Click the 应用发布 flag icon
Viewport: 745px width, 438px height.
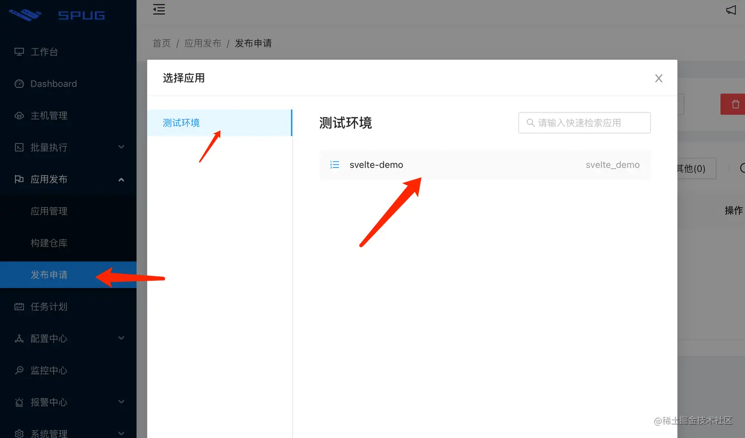click(x=19, y=179)
